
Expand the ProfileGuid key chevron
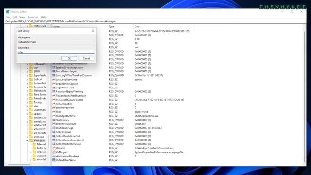(27, 26)
